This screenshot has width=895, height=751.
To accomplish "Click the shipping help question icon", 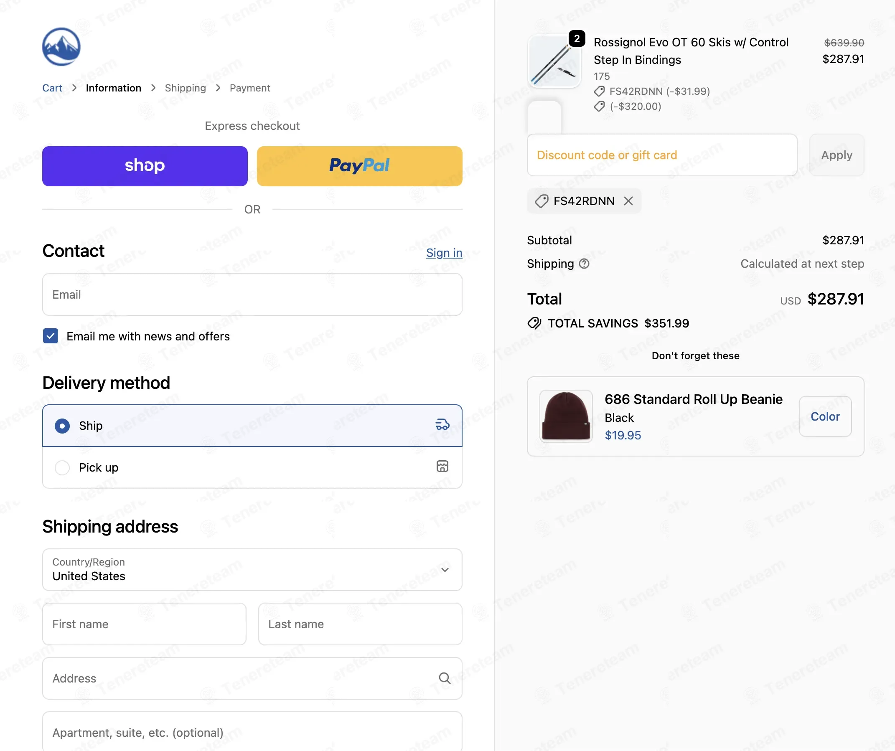I will [584, 264].
